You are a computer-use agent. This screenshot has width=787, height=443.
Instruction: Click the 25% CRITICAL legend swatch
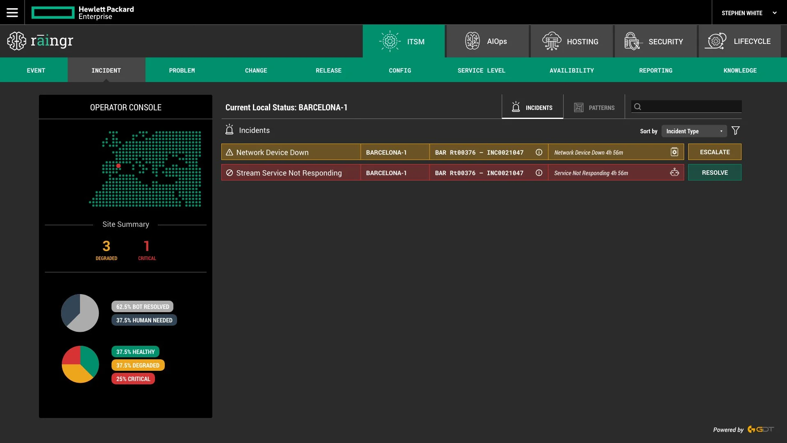tap(133, 379)
